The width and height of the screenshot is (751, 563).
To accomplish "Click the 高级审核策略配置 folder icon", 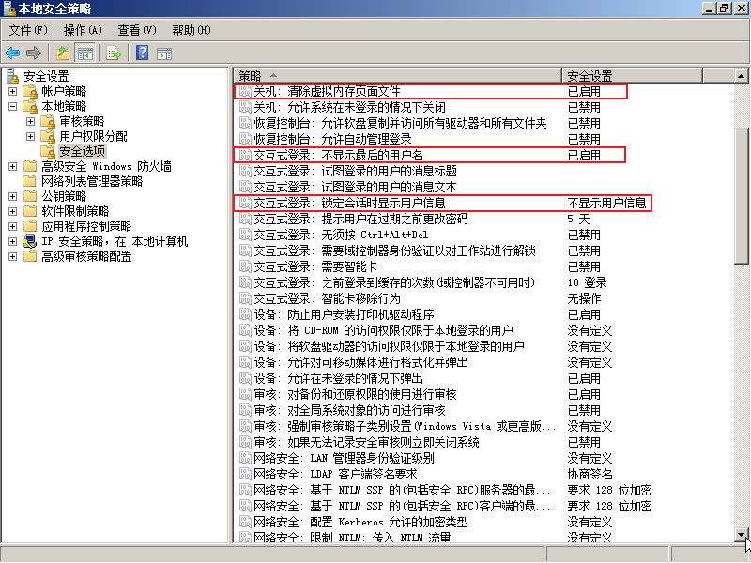I will (30, 256).
